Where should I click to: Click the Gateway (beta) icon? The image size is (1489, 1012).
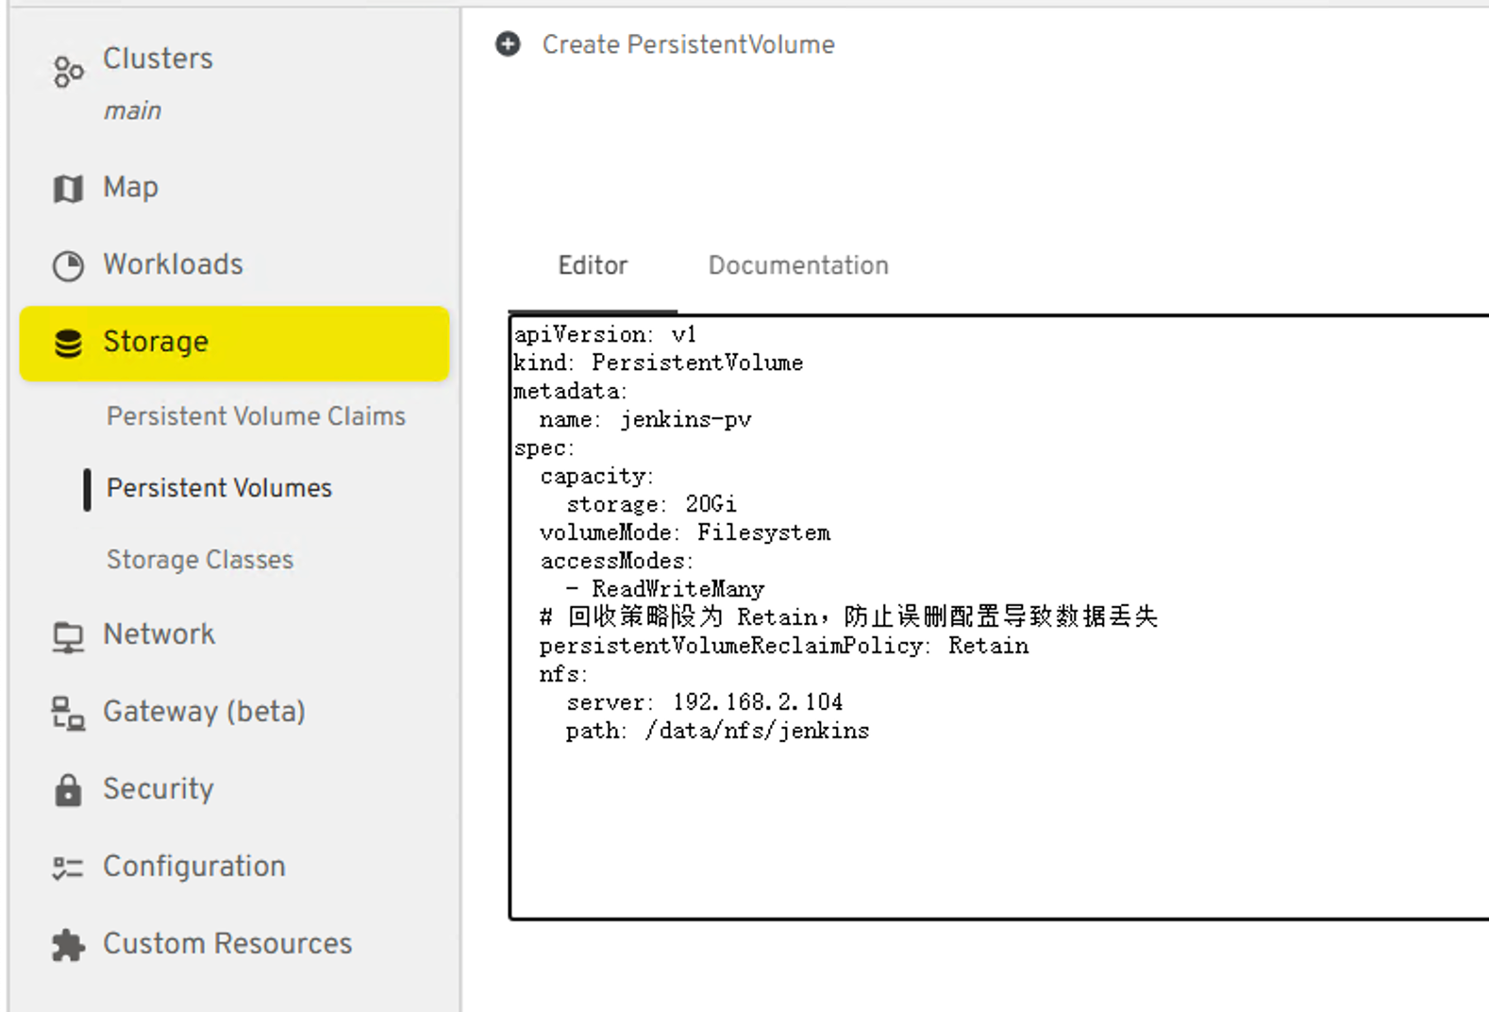point(68,714)
